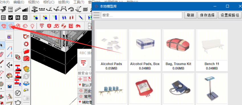
Task: Click the red three-lines icon in RBC panel
Action: (85, 79)
